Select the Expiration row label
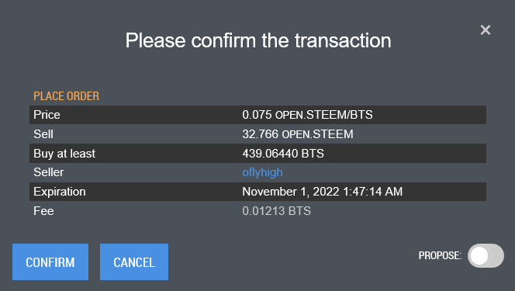Image resolution: width=515 pixels, height=291 pixels. click(x=60, y=192)
